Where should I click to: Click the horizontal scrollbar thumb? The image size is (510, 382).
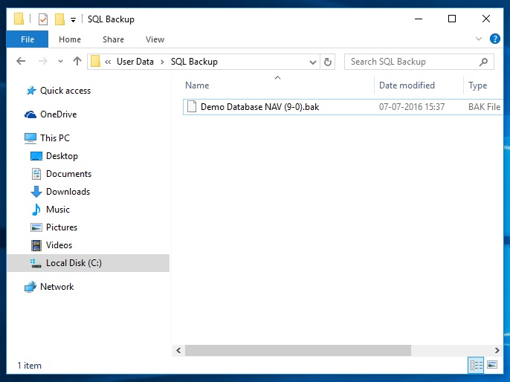297,350
